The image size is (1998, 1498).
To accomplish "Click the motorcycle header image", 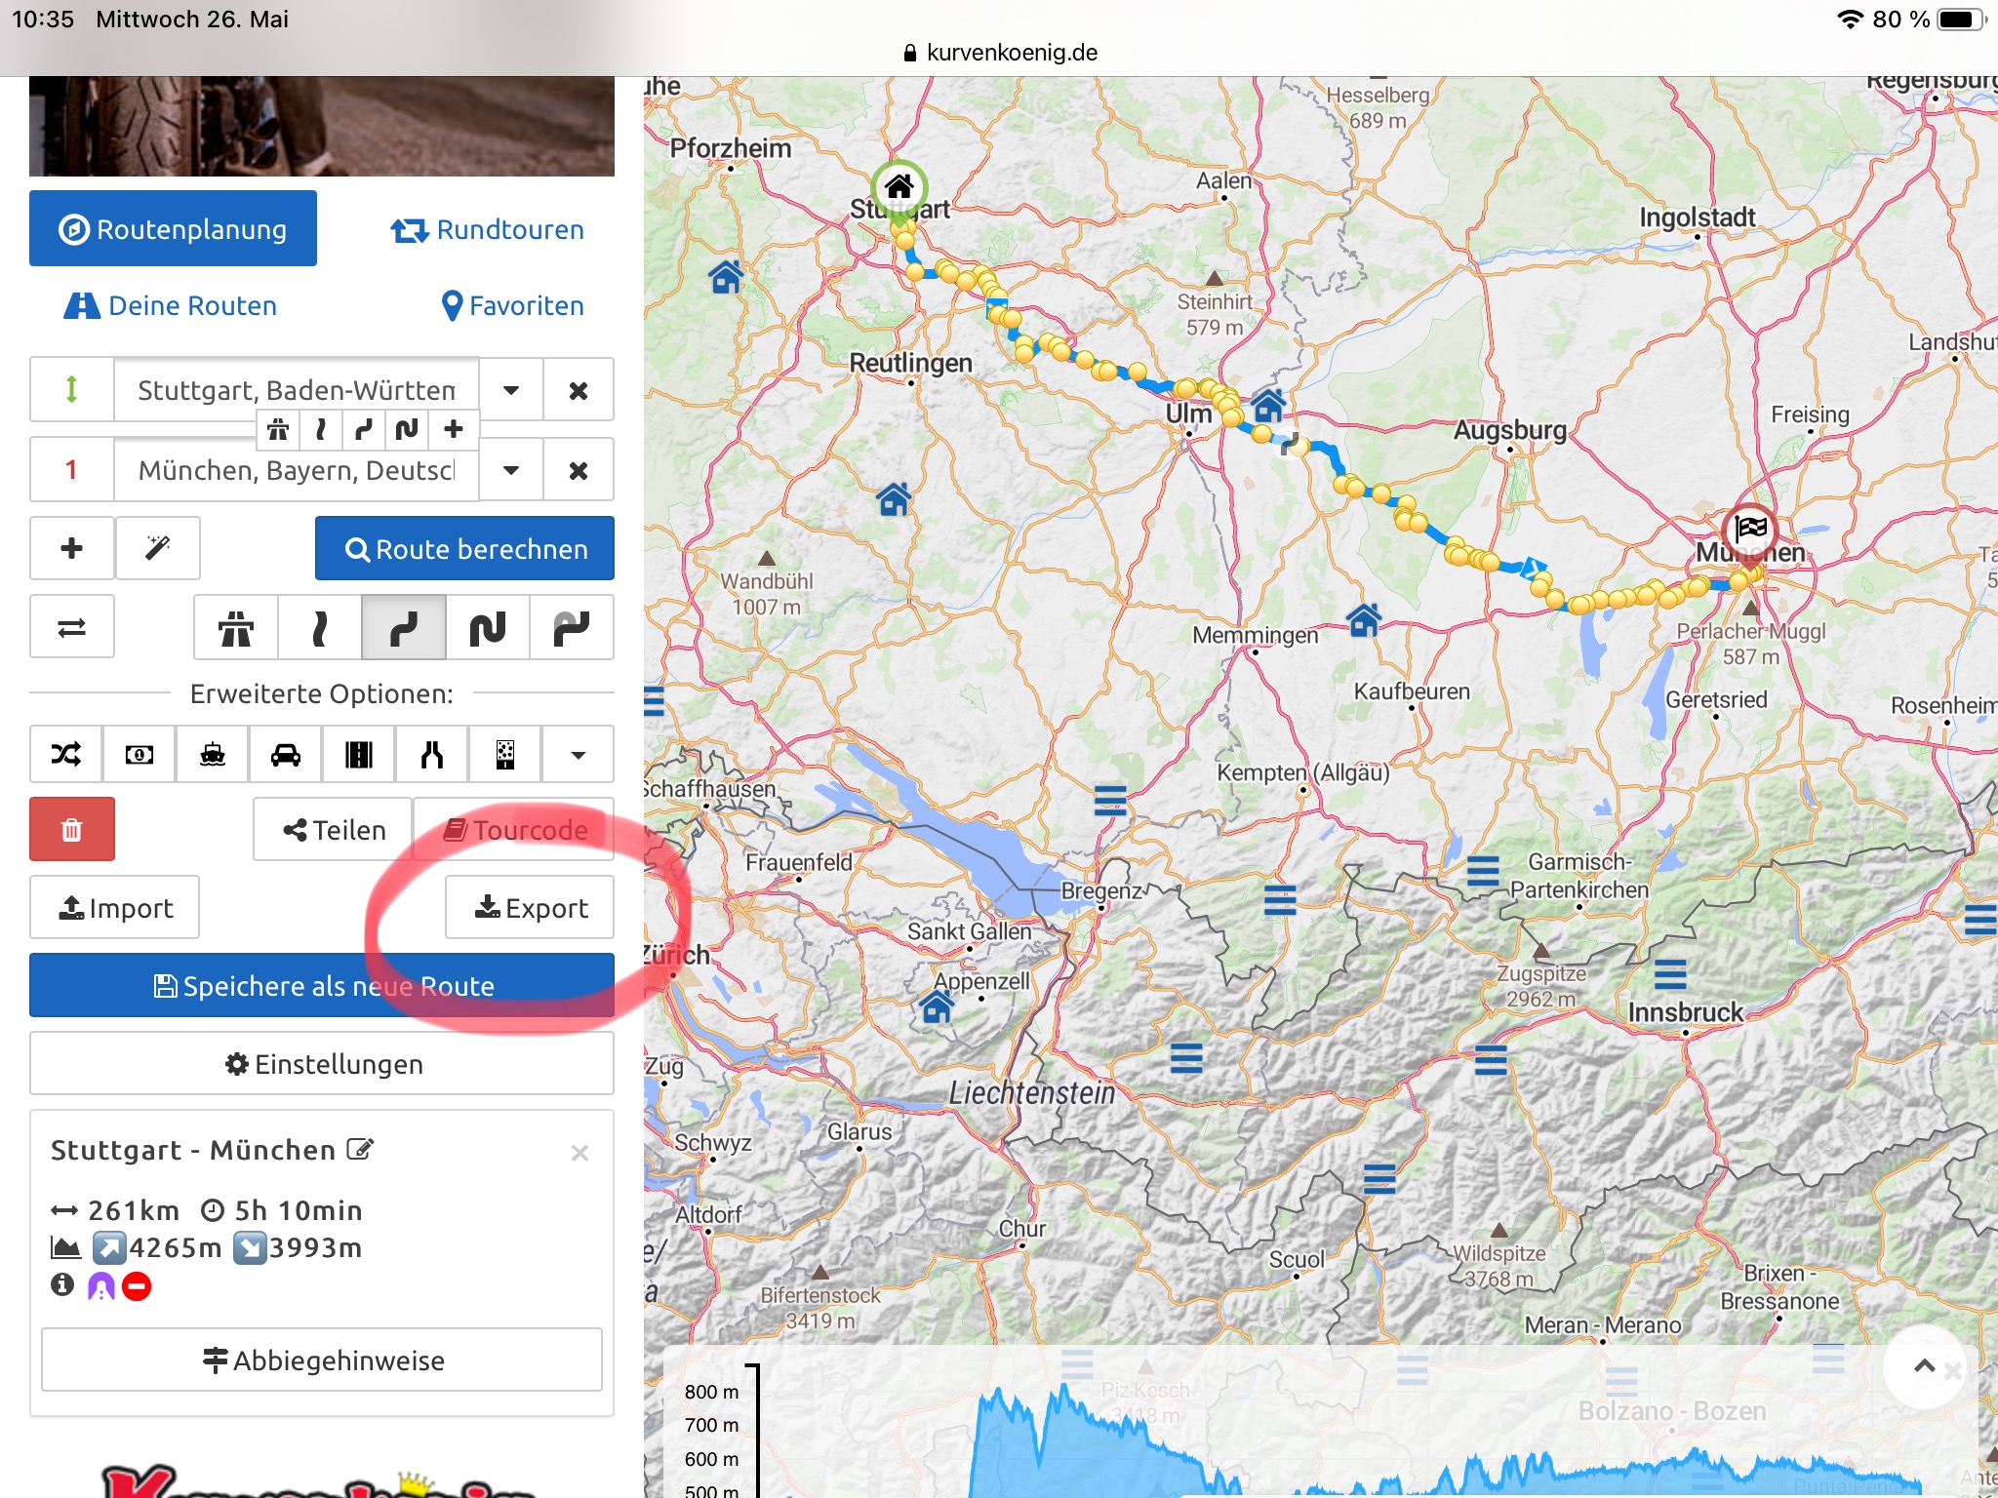I will pyautogui.click(x=322, y=126).
